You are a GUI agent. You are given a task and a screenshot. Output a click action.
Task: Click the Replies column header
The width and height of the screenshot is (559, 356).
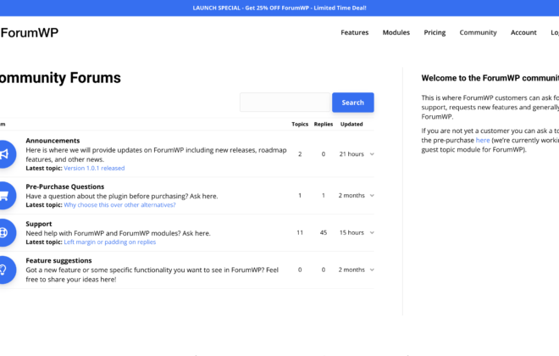click(x=324, y=124)
